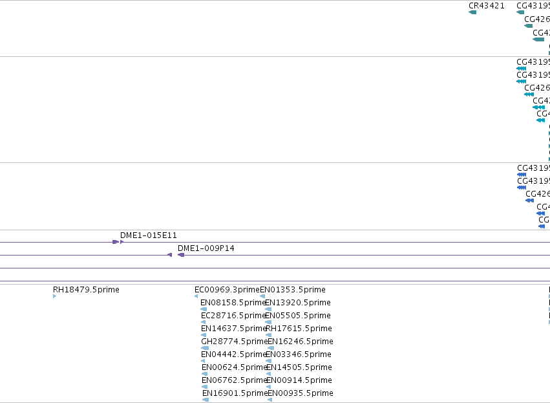
Task: Click the arrow glyph beneath EN16246.5prime
Action: pyautogui.click(x=271, y=348)
